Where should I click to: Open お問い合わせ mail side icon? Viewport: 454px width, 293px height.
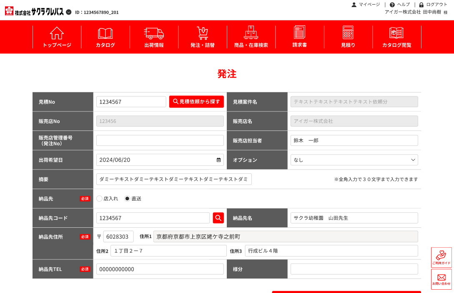[441, 279]
